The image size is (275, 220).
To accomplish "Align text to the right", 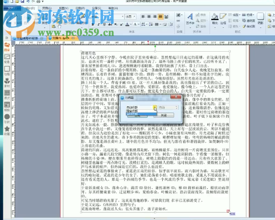I will [x=155, y=16].
